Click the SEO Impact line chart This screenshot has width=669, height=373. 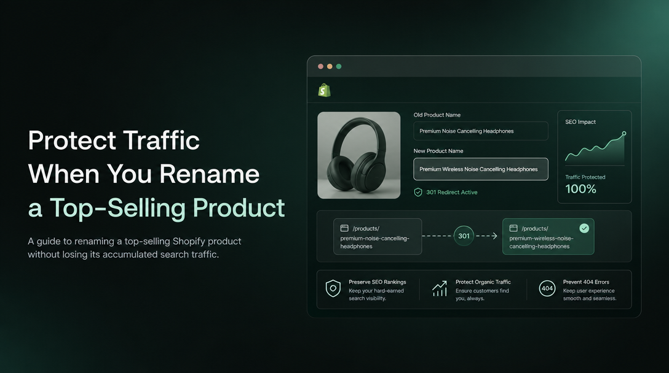pyautogui.click(x=595, y=148)
